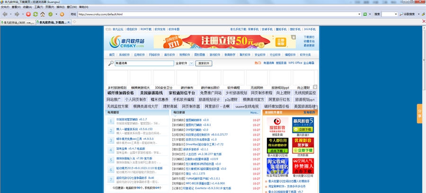
Task: Open the 安卓手机 top link
Action: click(267, 29)
